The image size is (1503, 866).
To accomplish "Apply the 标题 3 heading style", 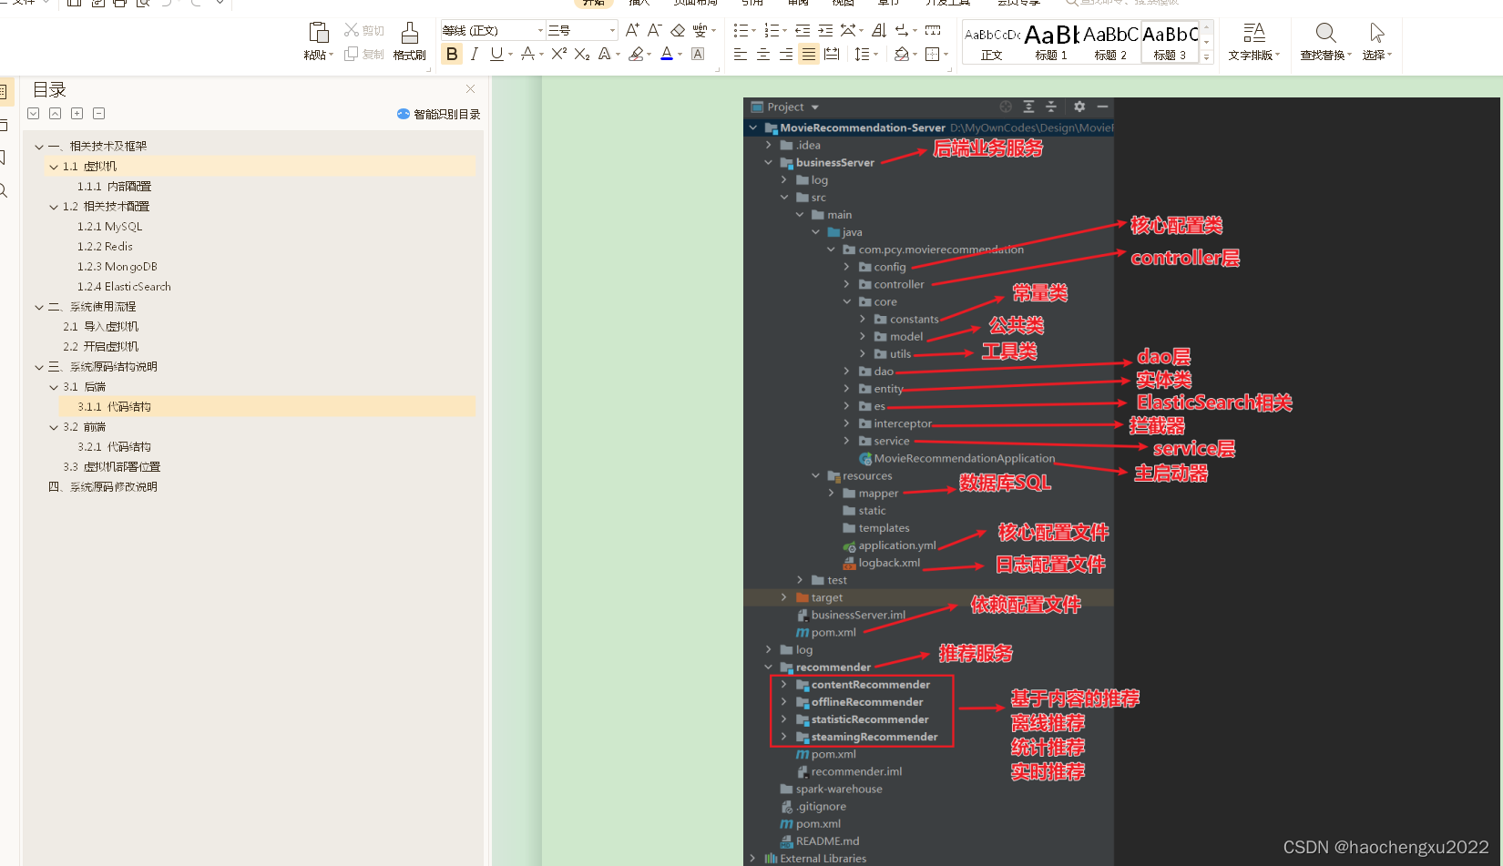I will point(1171,43).
